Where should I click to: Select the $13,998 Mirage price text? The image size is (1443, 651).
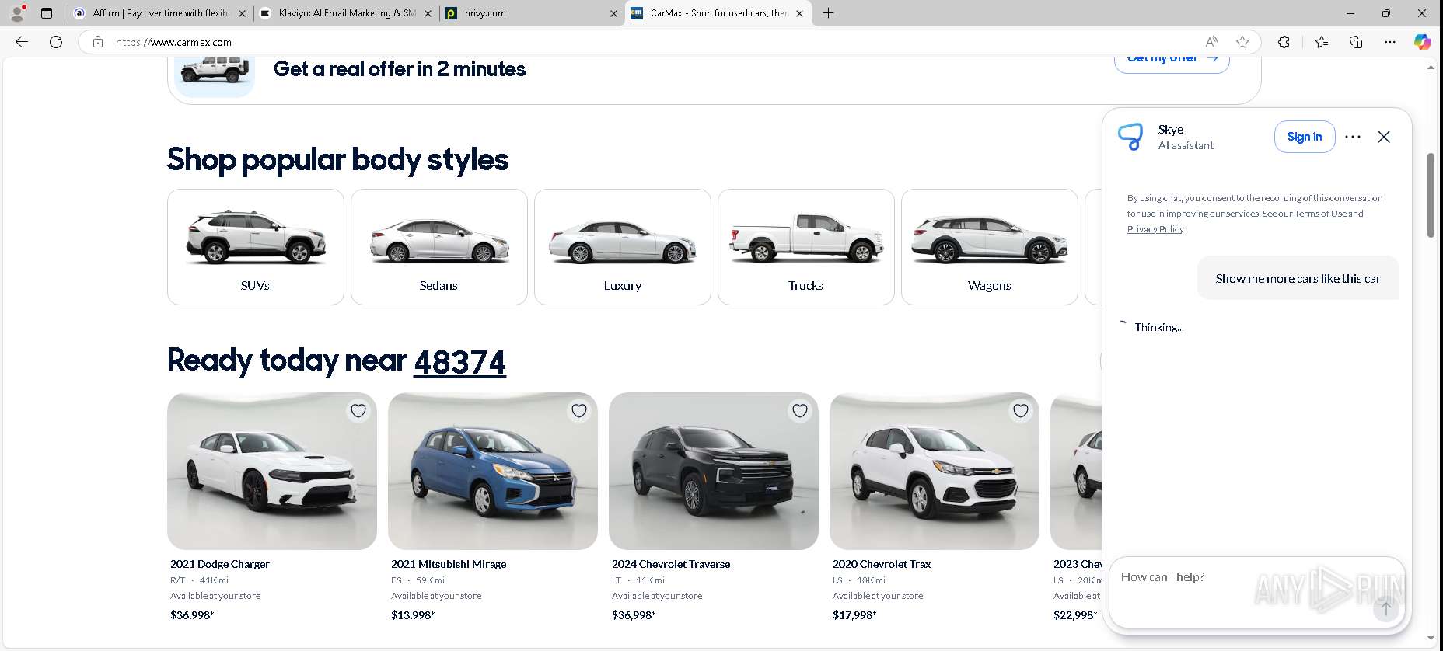(x=413, y=615)
